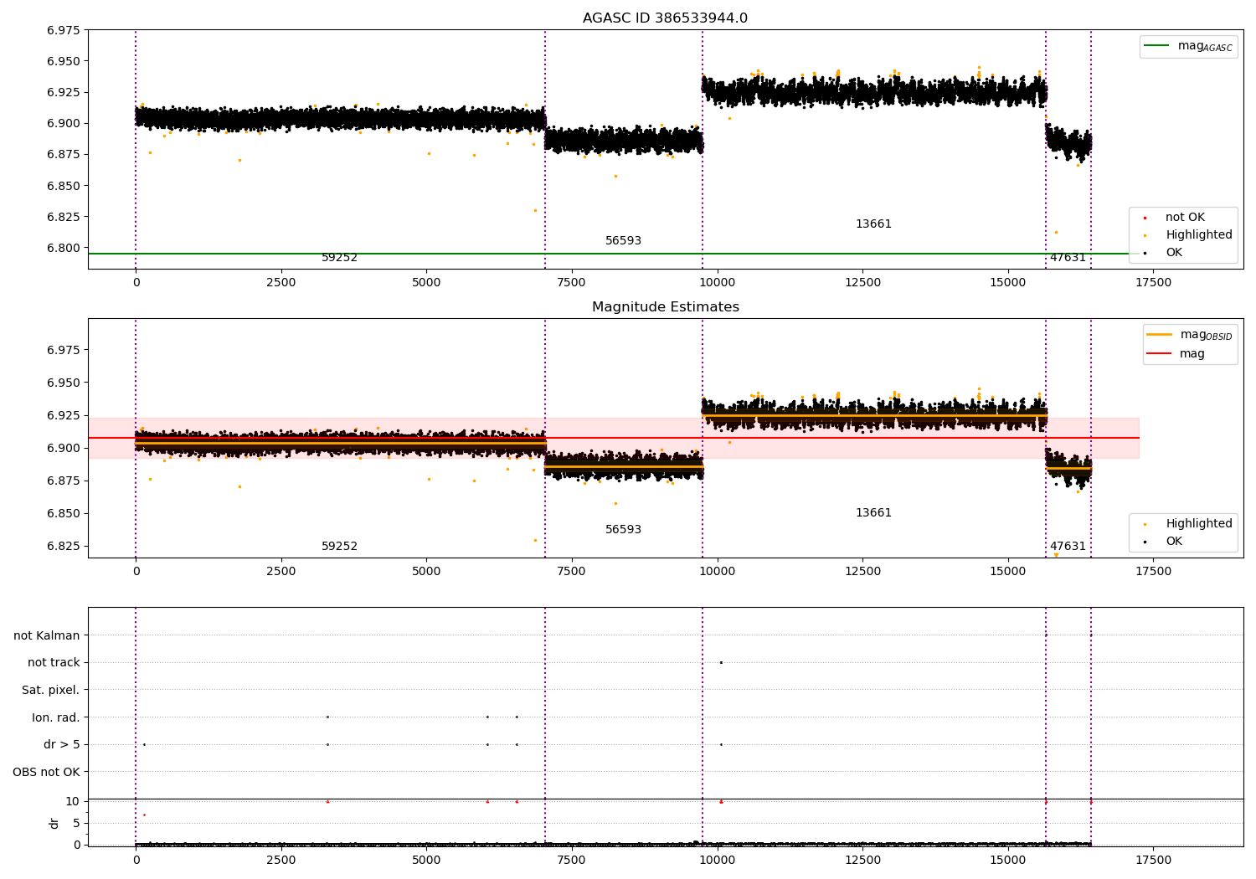Click the 'not track' row label
The height and width of the screenshot is (879, 1256).
[54, 662]
